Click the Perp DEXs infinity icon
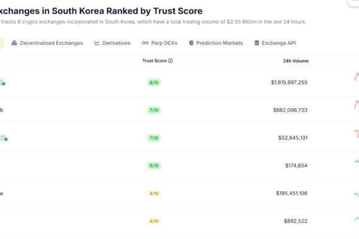 [x=145, y=43]
